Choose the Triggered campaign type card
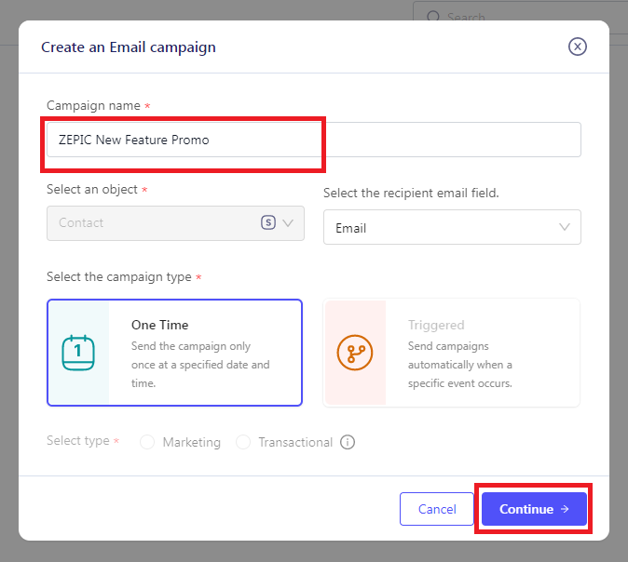Image resolution: width=628 pixels, height=562 pixels. tap(451, 353)
